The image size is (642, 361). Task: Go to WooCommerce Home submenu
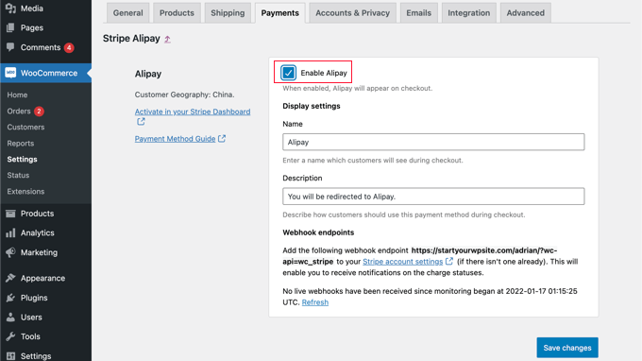17,95
